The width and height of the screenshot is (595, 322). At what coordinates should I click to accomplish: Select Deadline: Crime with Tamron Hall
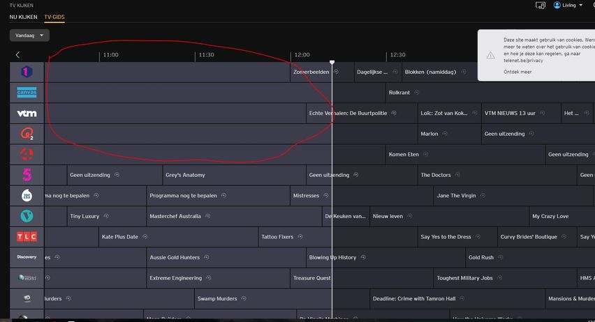tap(414, 298)
